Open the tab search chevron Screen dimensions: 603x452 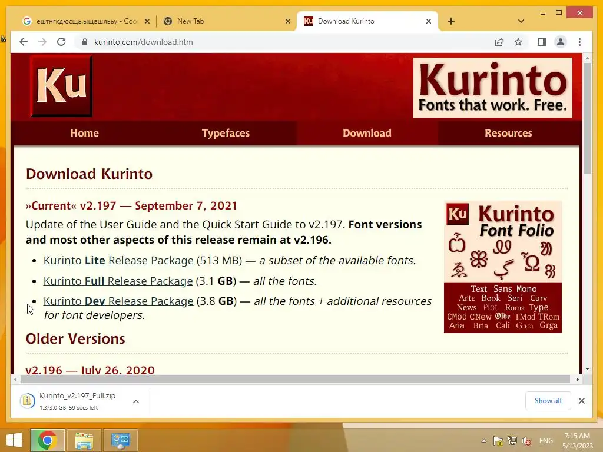click(x=521, y=21)
